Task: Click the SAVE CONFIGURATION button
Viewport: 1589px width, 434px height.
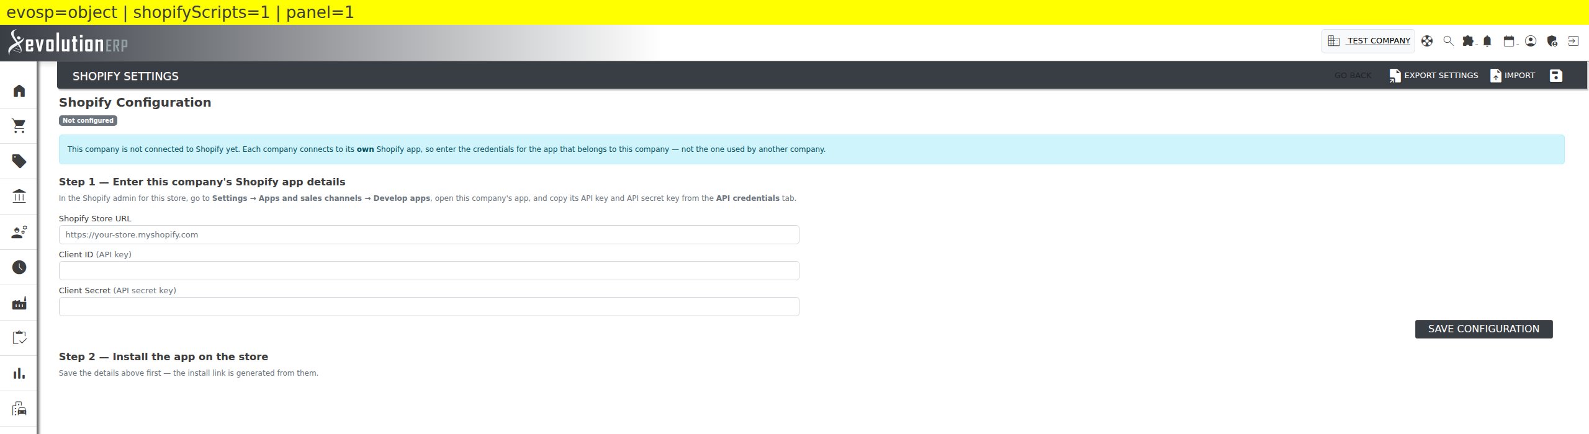Action: pos(1483,329)
